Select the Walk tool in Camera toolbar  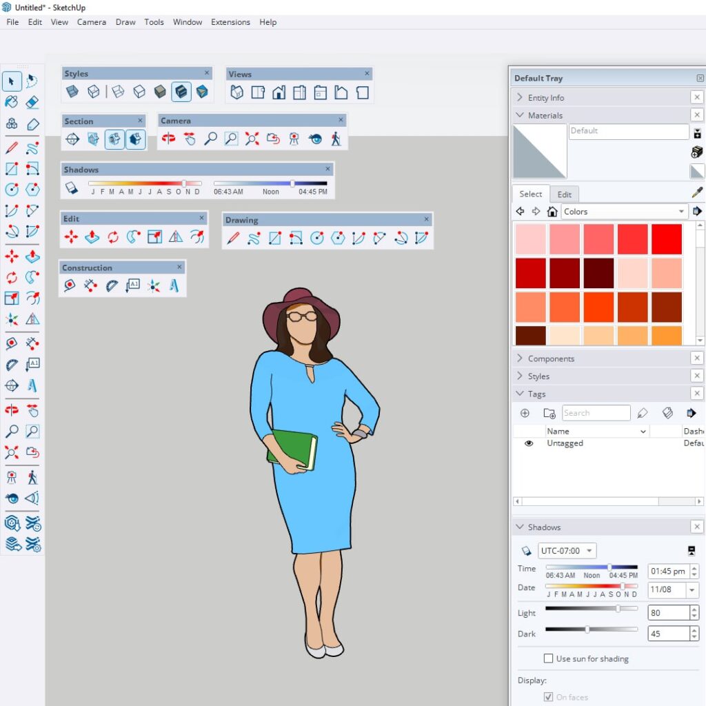pos(336,139)
